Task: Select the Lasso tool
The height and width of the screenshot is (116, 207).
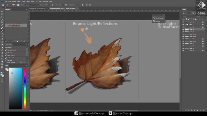Action: tap(2, 17)
